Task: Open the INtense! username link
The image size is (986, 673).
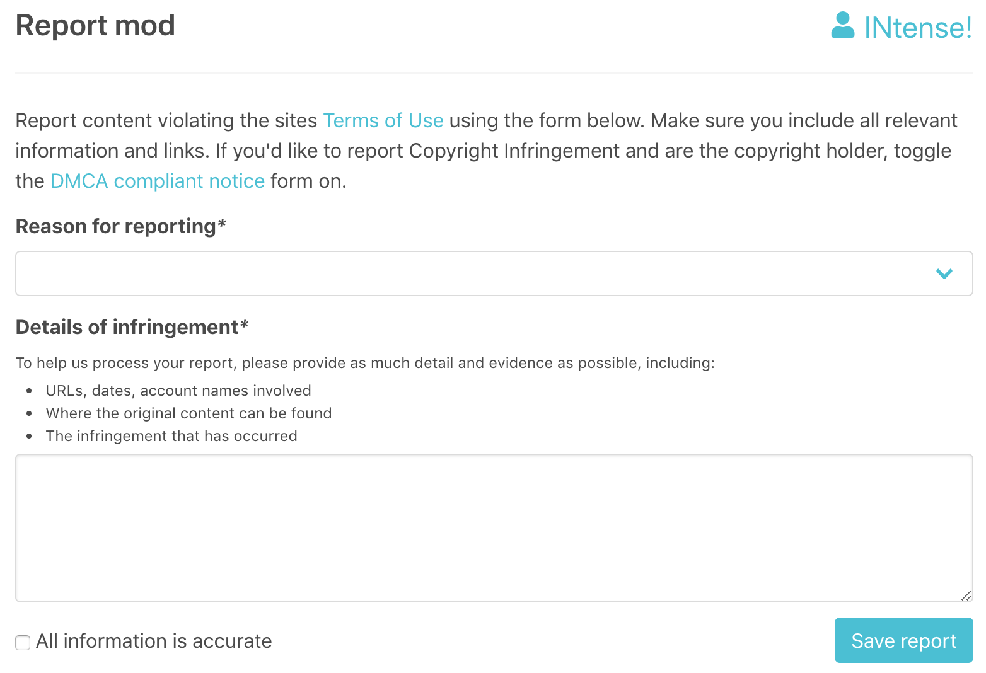Action: [918, 28]
